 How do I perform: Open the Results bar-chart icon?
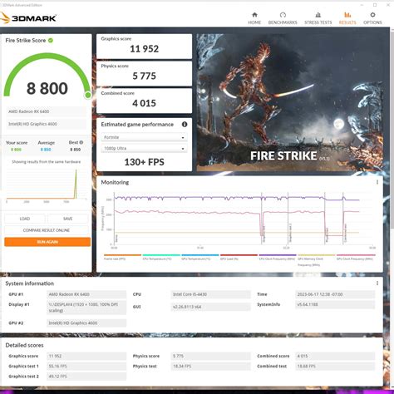pyautogui.click(x=347, y=15)
